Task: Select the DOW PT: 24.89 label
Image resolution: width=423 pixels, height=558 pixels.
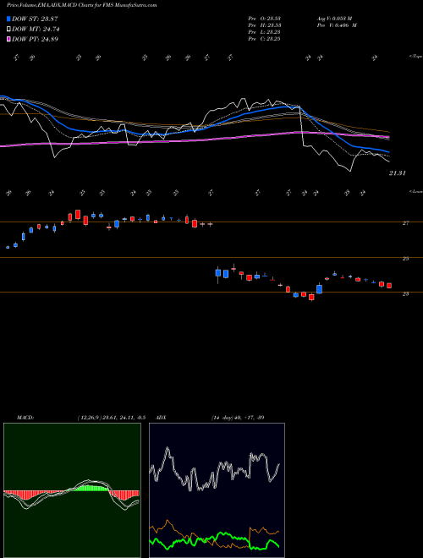Action: coord(35,39)
